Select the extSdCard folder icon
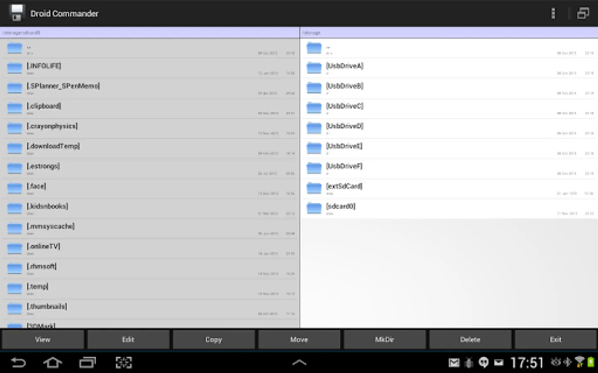 314,188
